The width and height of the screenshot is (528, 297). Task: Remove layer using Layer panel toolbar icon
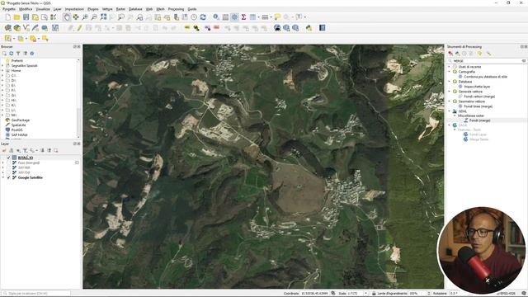(x=56, y=150)
